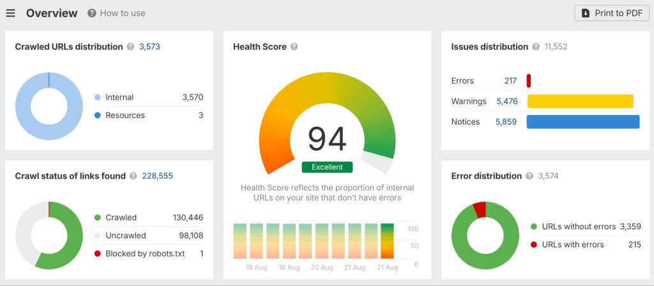Click the blue Notices bar
This screenshot has width=654, height=286.
click(582, 122)
